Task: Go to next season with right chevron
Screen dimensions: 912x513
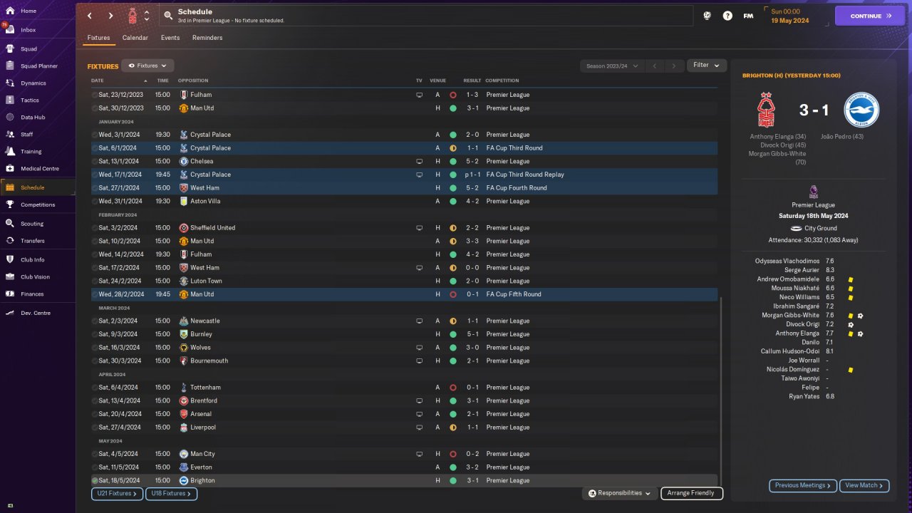Action: click(674, 66)
